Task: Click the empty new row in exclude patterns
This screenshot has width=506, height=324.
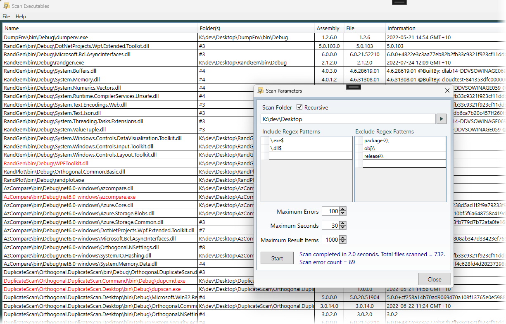Action: [x=404, y=164]
